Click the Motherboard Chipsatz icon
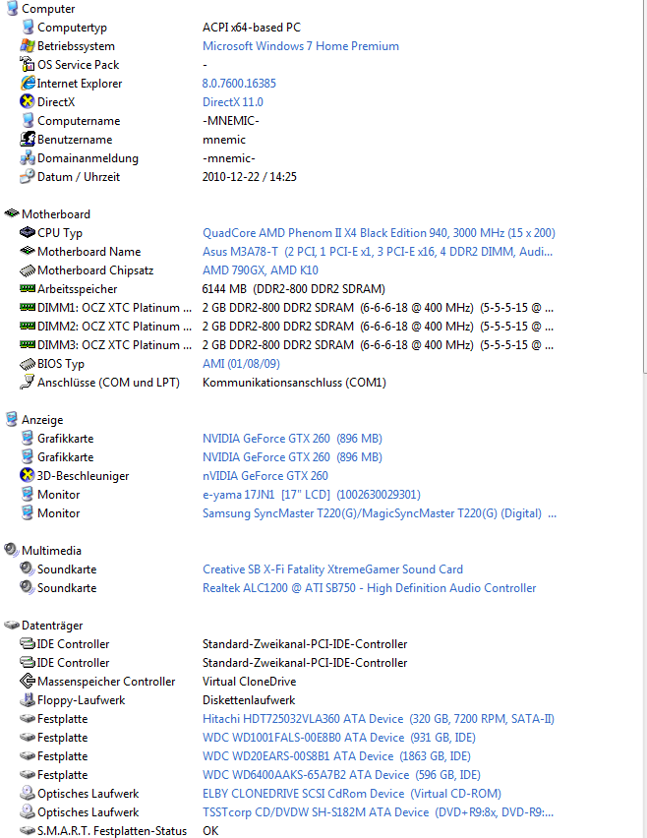Viewport: 647px width, 838px height. pos(28,270)
